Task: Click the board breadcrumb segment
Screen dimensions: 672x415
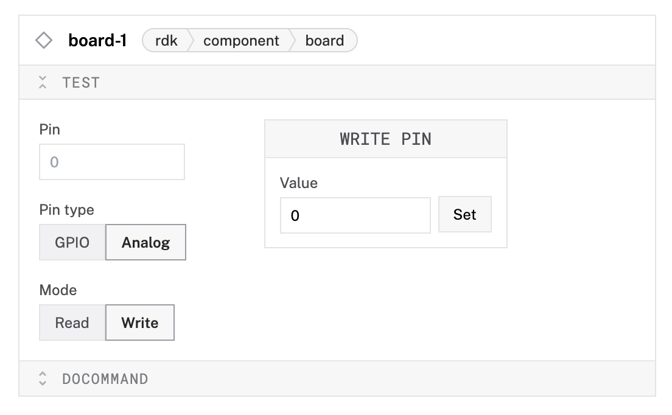Action: (x=324, y=41)
